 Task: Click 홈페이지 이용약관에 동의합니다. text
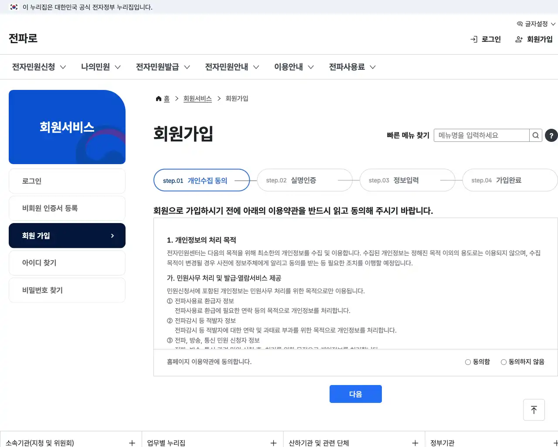click(209, 362)
